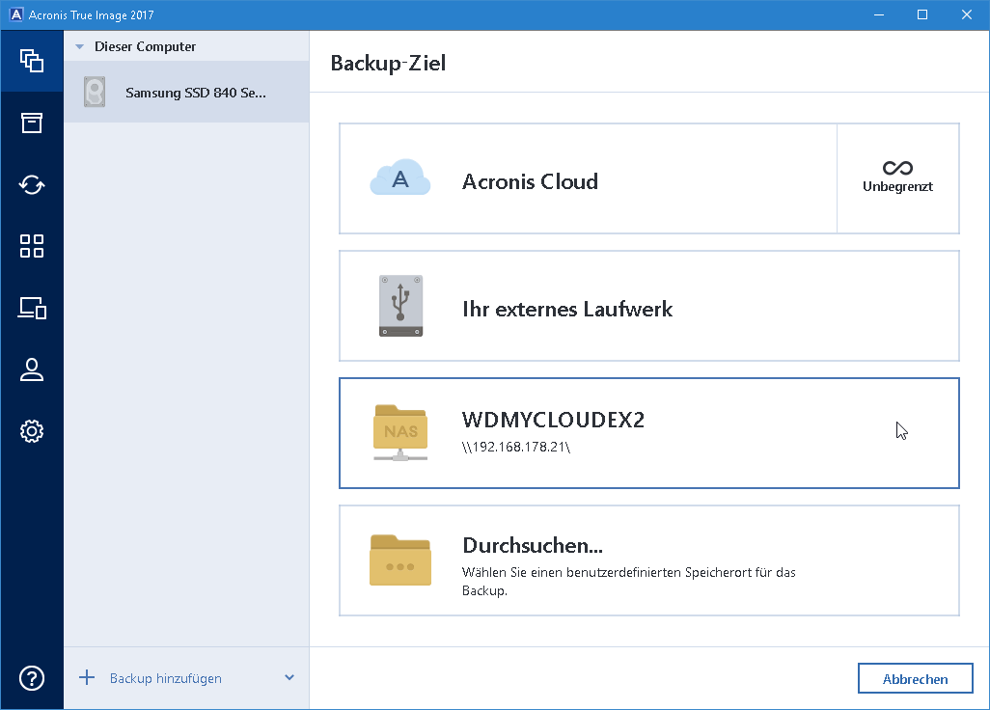
Task: Maximize the Acronis True Image window
Action: [922, 14]
